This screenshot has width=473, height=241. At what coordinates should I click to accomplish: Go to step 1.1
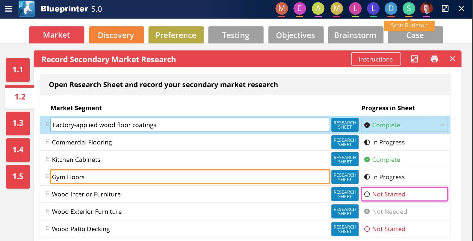click(x=18, y=70)
